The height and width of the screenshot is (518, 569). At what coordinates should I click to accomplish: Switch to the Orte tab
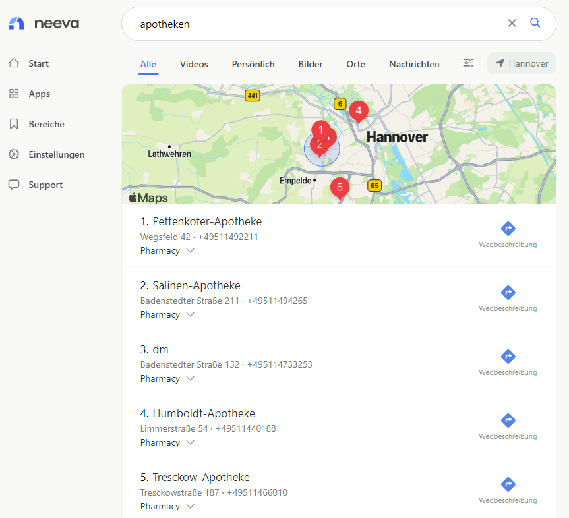click(355, 64)
